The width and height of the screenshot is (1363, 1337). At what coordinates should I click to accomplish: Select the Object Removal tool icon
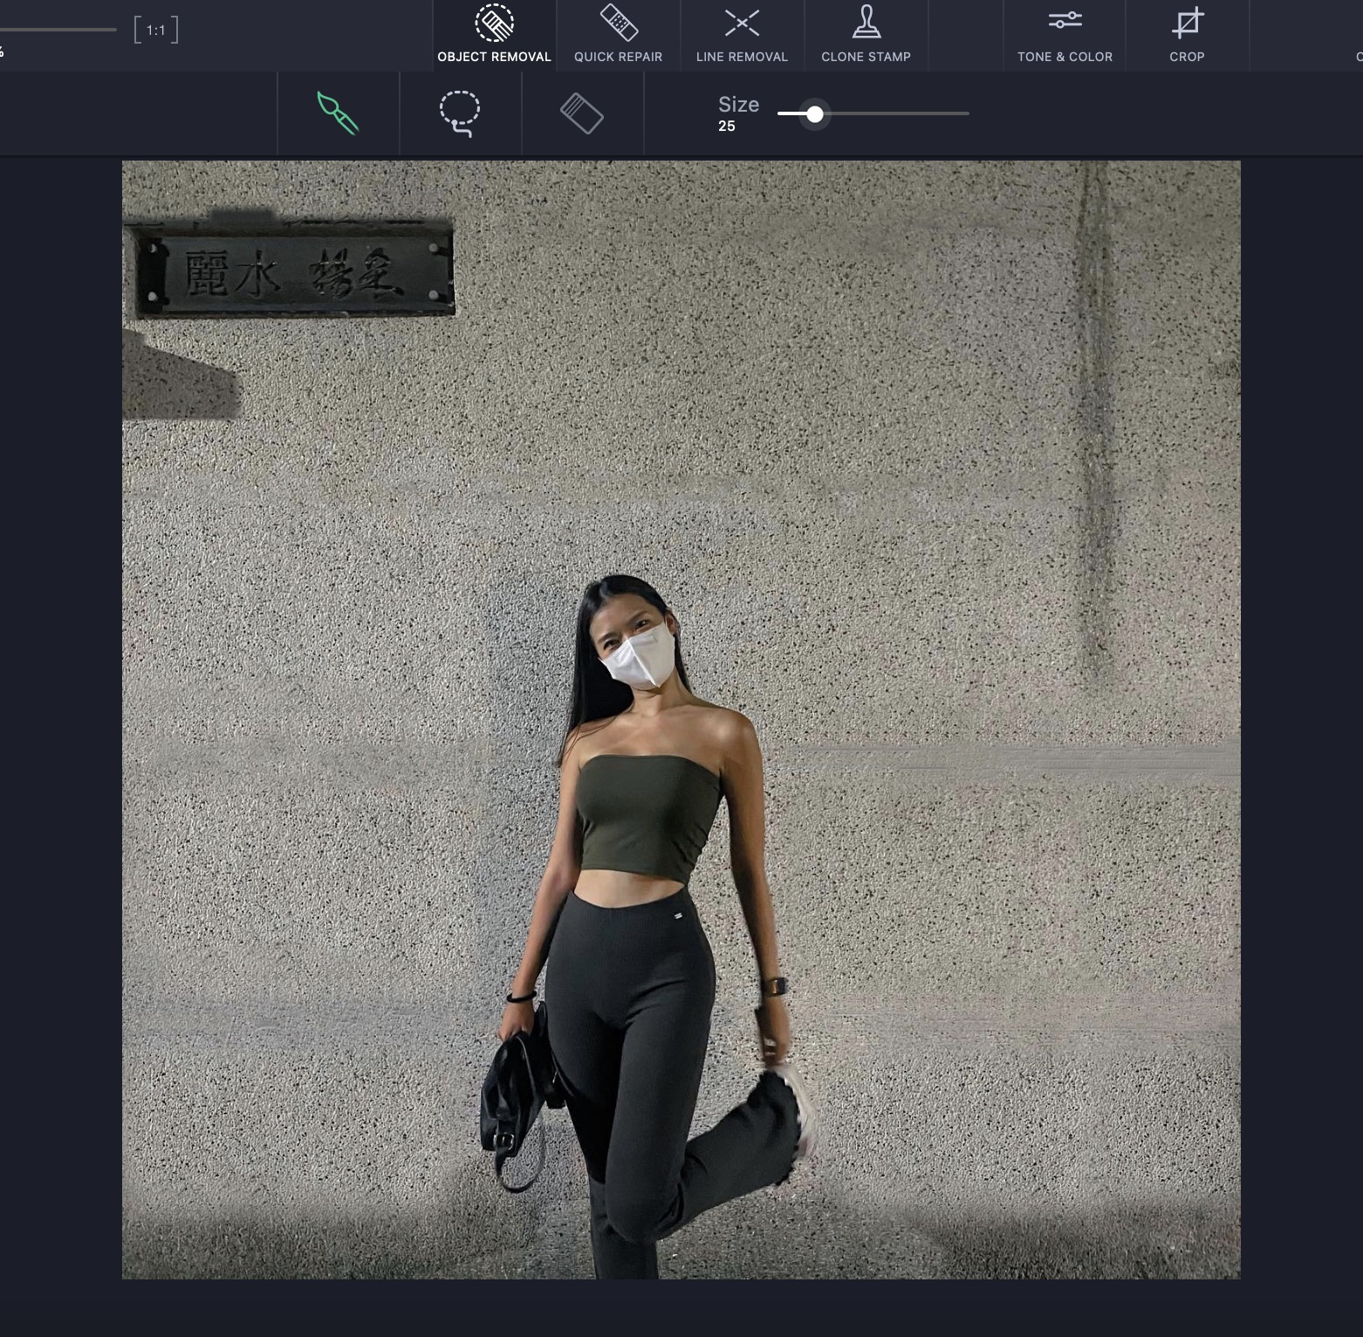pyautogui.click(x=494, y=24)
